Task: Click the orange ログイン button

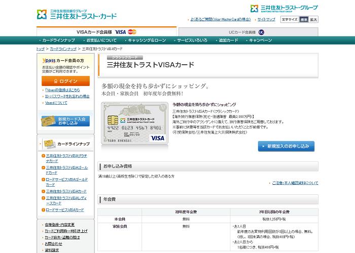Action: [x=65, y=81]
